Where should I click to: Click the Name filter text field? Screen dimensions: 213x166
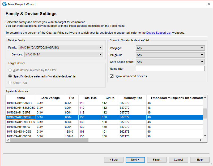coord(170,69)
